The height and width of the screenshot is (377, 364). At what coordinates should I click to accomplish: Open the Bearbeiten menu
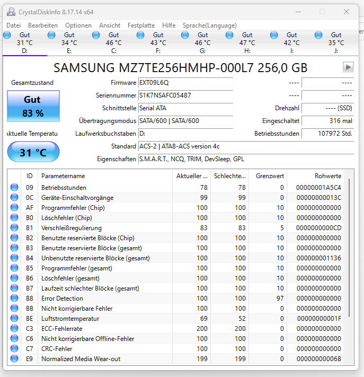43,25
